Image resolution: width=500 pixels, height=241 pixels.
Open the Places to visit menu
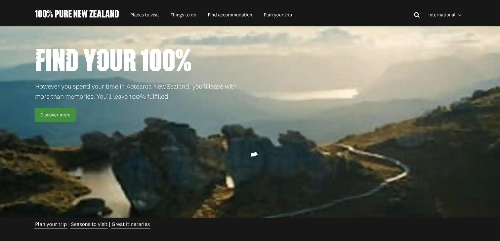pyautogui.click(x=145, y=15)
